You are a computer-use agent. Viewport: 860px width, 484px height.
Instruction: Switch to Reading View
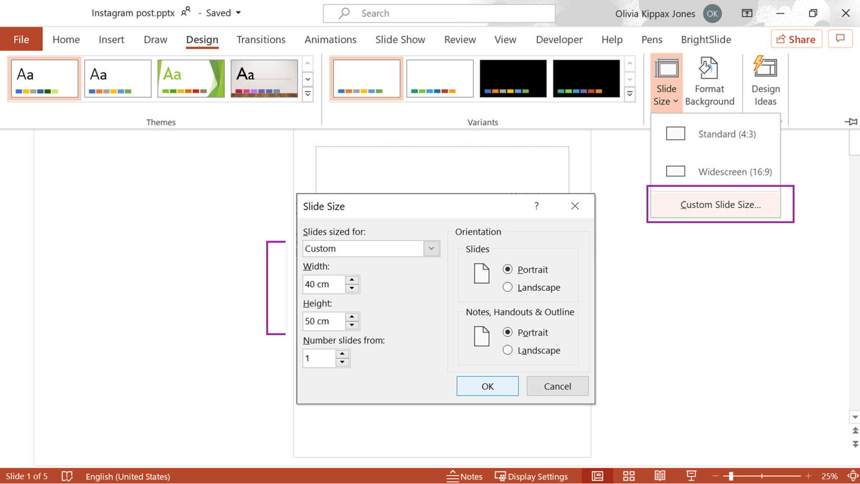click(x=659, y=476)
